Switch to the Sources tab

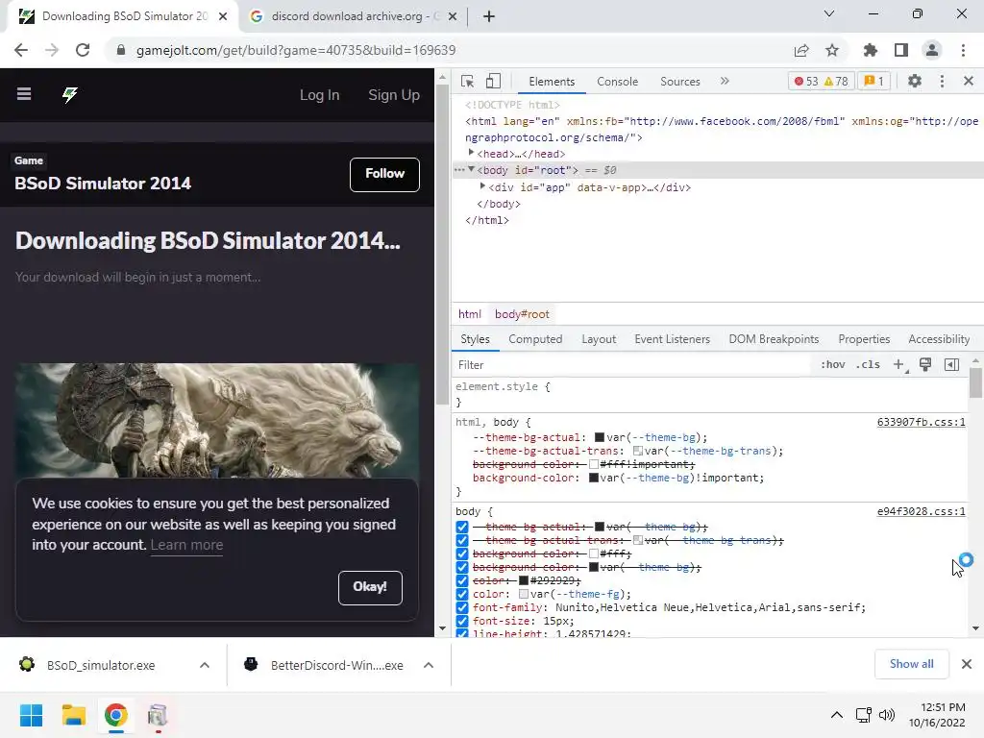point(679,82)
